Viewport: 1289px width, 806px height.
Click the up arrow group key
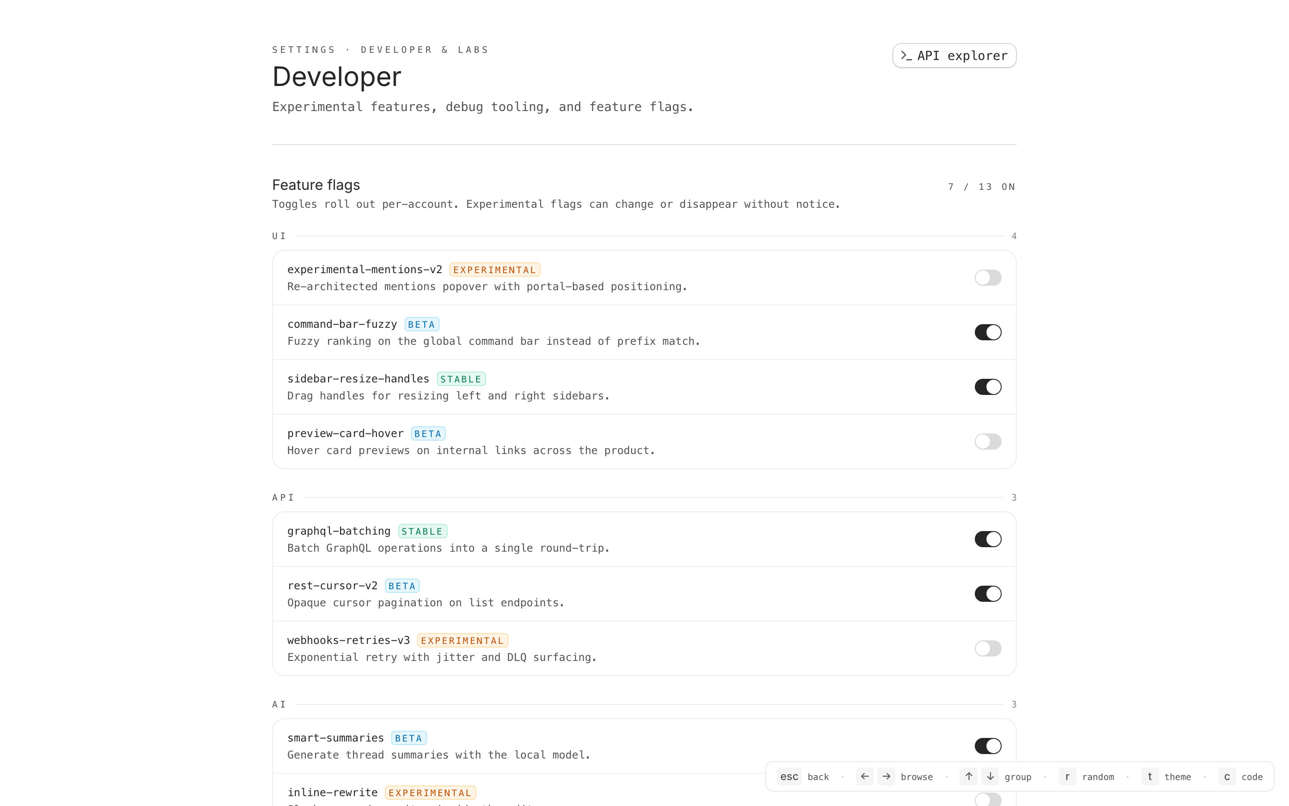tap(969, 777)
